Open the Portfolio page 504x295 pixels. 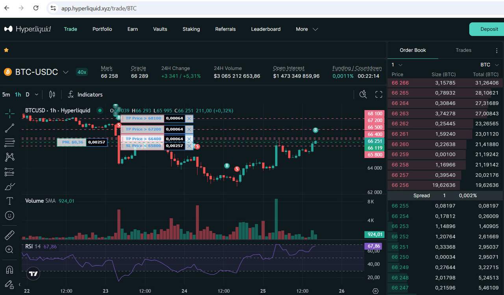coord(102,29)
